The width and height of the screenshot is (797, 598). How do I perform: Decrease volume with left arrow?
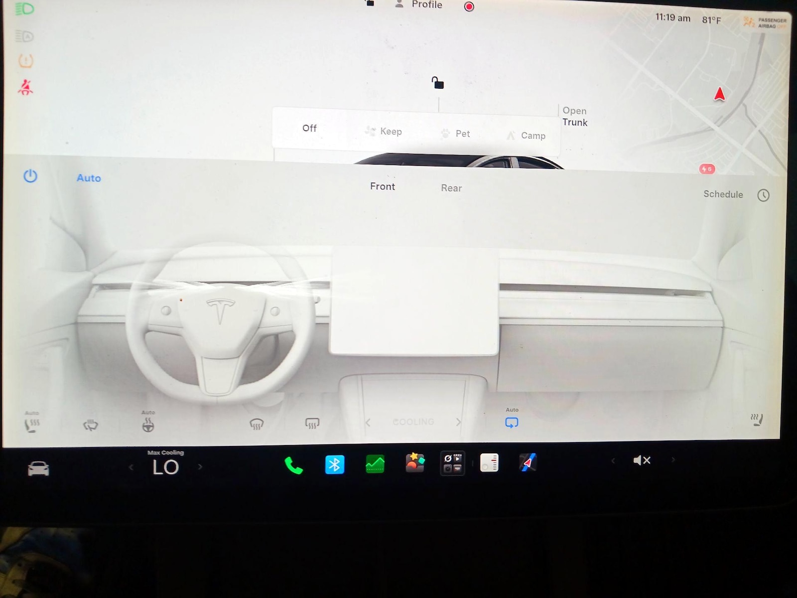(x=613, y=460)
